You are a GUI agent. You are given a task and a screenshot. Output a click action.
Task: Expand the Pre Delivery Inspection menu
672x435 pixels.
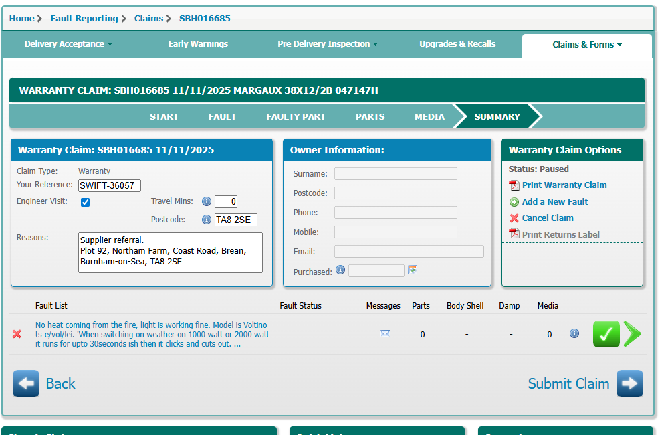(x=328, y=44)
